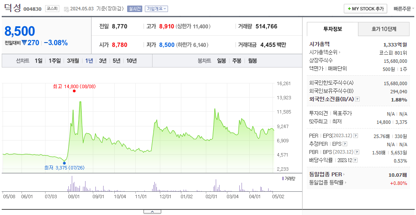Click the help icon beside PER EPS(2023.12)
Screen dimensions: 416x215
356,135
